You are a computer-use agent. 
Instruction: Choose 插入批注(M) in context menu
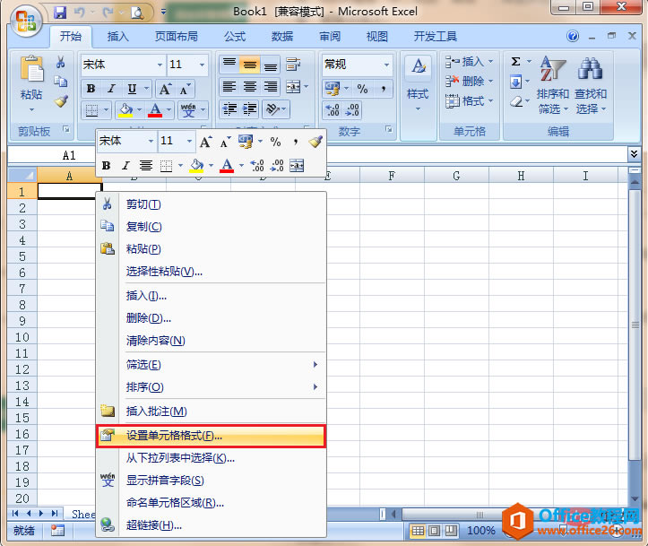212,412
